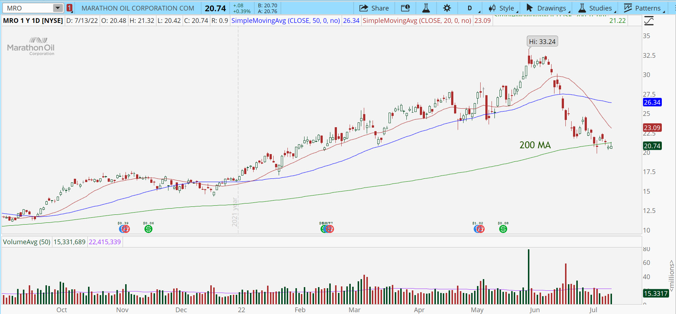Screen dimensions: 676x314
Task: Click the 23.09 value beside the 20 SMA label
Action: (x=482, y=21)
